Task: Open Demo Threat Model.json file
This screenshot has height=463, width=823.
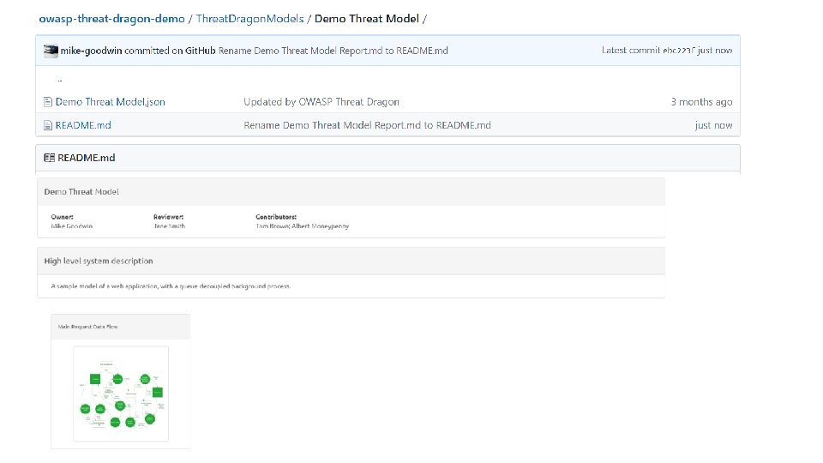Action: click(x=111, y=102)
